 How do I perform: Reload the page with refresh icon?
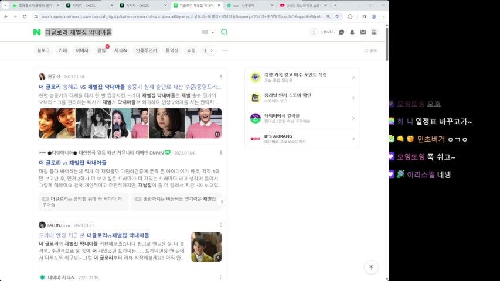pos(25,16)
